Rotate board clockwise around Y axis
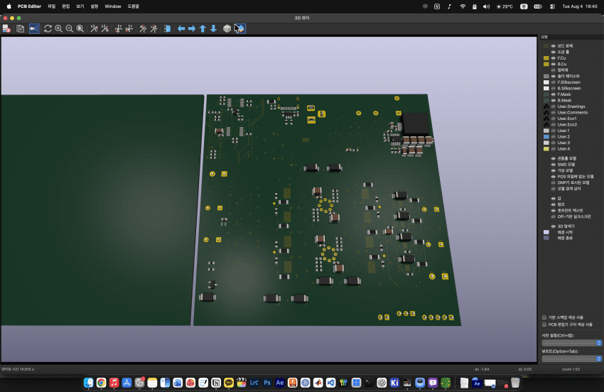The image size is (604, 392). point(118,28)
